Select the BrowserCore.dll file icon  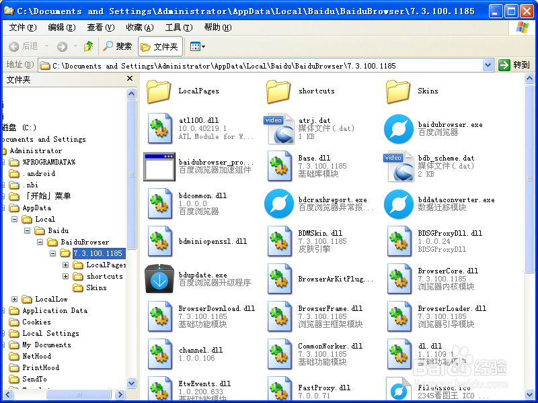coord(399,279)
